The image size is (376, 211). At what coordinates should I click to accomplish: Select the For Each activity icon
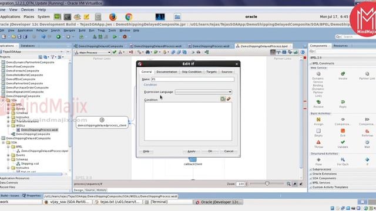click(x=343, y=159)
